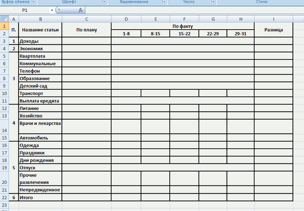The width and height of the screenshot is (304, 211).
Task: Click the 'По плану' header cell
Action: 87,30
